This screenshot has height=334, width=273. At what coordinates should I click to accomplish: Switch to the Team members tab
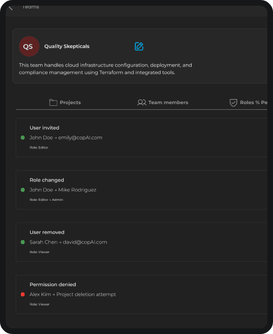(x=163, y=102)
